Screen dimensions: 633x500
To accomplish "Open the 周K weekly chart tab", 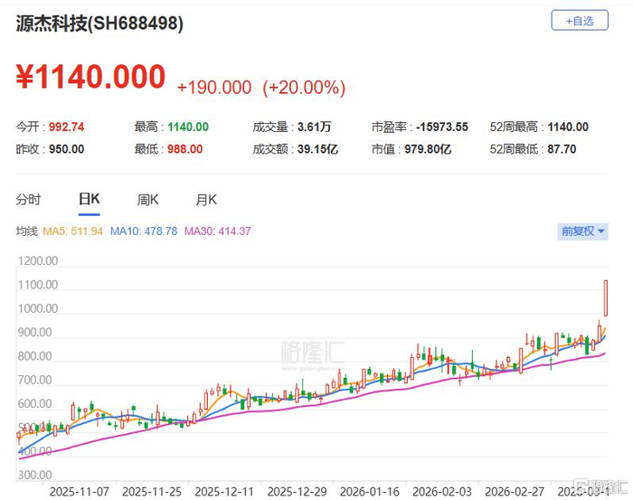I will click(147, 200).
